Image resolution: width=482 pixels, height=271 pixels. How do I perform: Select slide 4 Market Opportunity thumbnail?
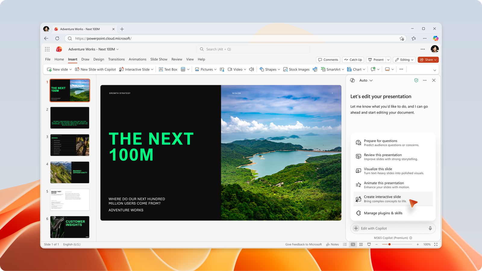70,172
